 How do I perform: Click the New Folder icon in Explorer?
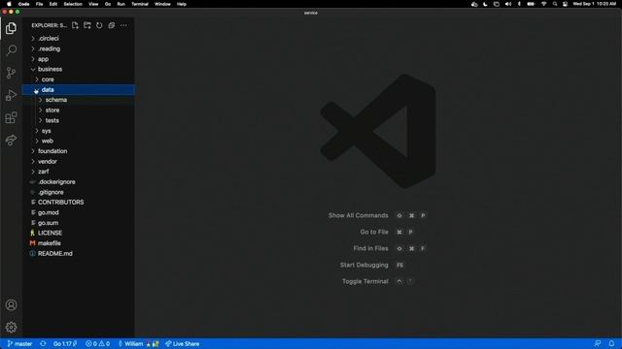(87, 25)
